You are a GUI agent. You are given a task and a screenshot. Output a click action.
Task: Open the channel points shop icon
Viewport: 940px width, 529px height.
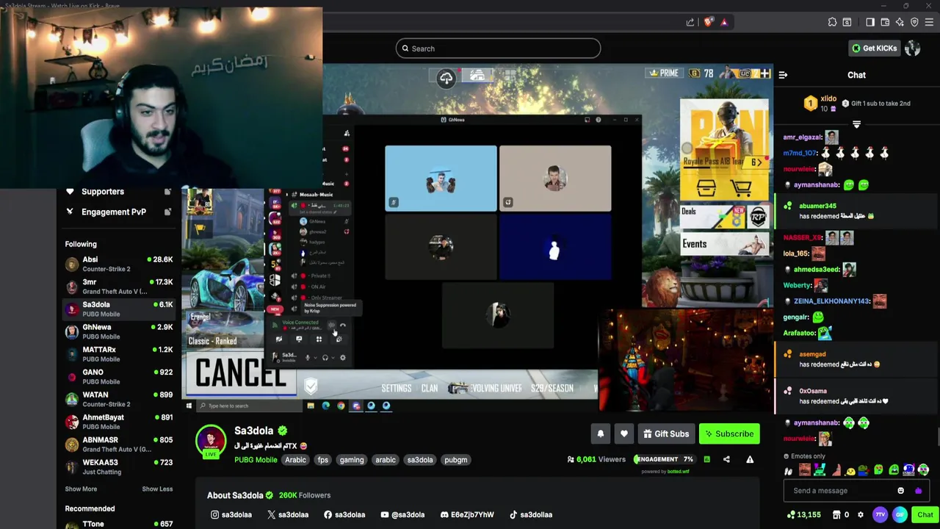836,515
